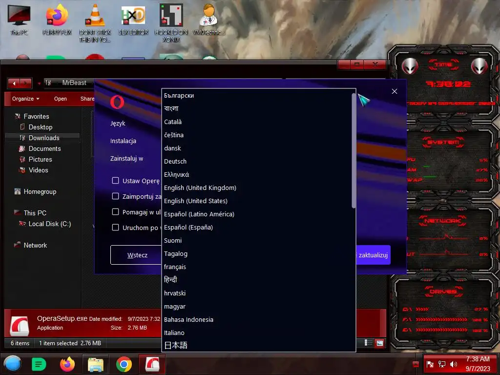Tick the Ustaw Operę checkbox

point(115,181)
